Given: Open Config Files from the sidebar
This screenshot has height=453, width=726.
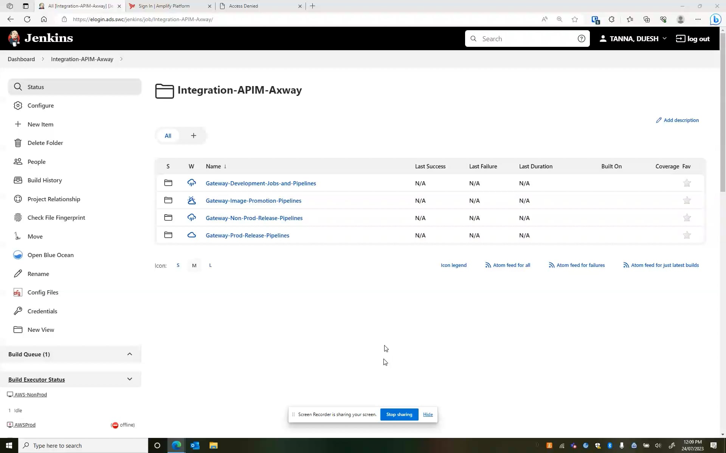Looking at the screenshot, I should pyautogui.click(x=42, y=292).
